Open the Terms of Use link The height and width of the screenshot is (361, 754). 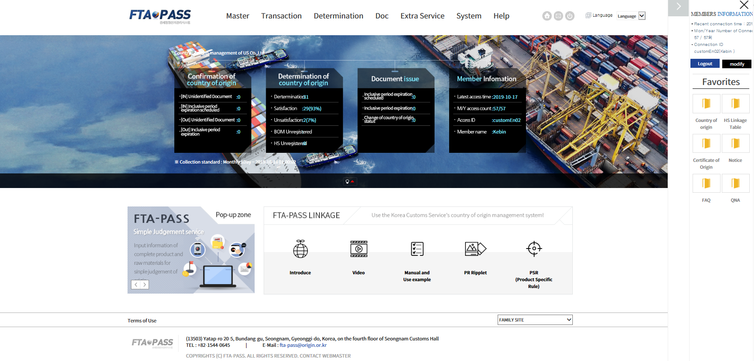pyautogui.click(x=142, y=321)
